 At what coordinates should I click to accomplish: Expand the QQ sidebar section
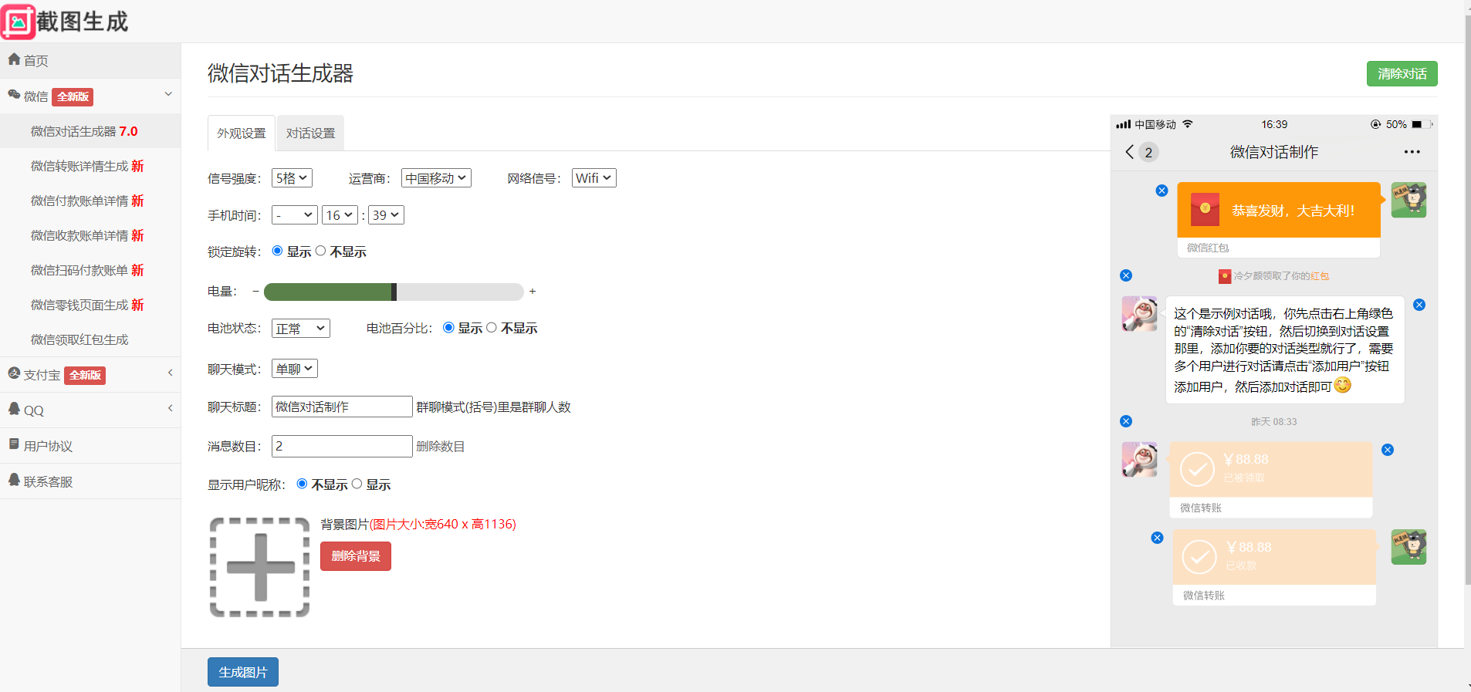pyautogui.click(x=90, y=410)
